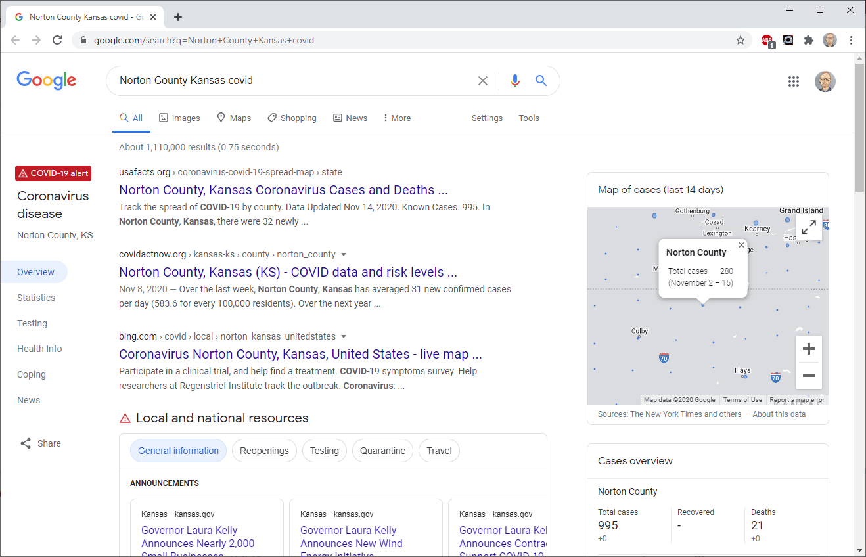Click the blue magnifier search icon
Image resolution: width=866 pixels, height=557 pixels.
coord(541,81)
